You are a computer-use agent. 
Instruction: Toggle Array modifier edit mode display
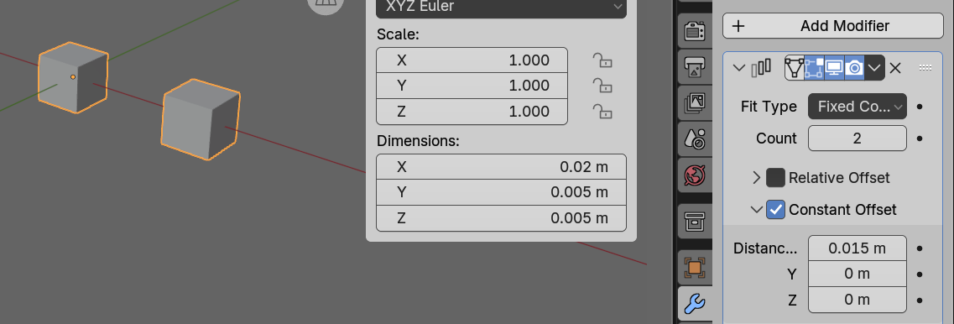click(814, 68)
